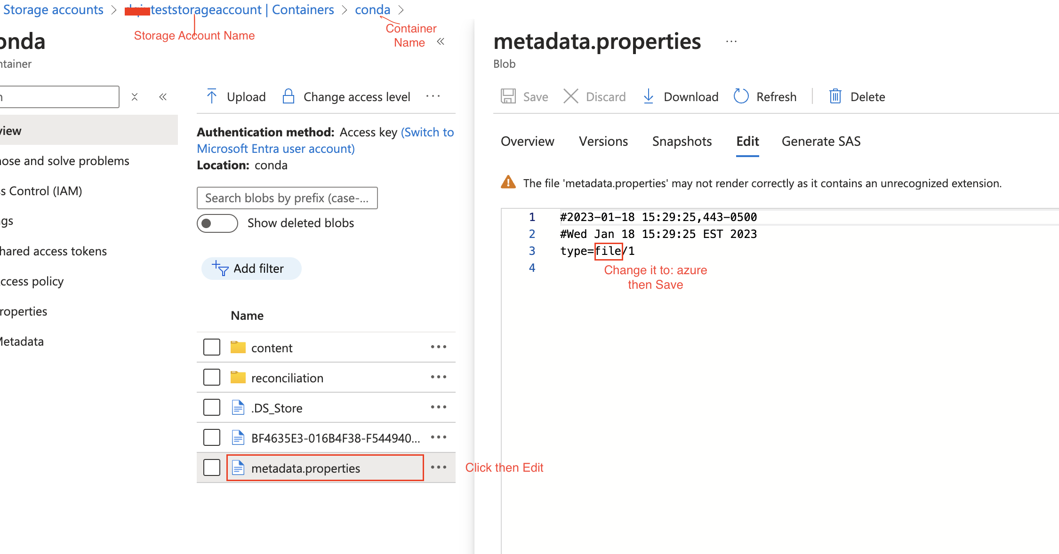Click the Discard icon to cancel edits

[572, 96]
